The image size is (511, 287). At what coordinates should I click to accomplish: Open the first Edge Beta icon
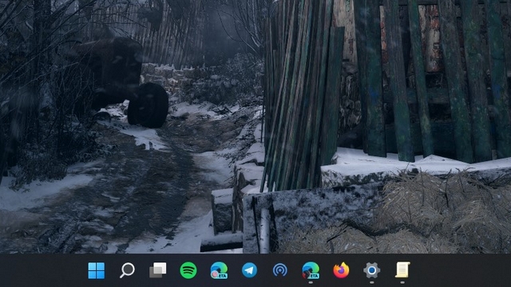(219, 270)
